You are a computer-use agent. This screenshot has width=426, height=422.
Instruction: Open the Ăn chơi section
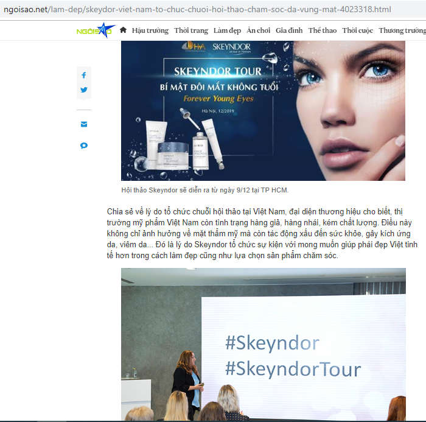click(259, 30)
